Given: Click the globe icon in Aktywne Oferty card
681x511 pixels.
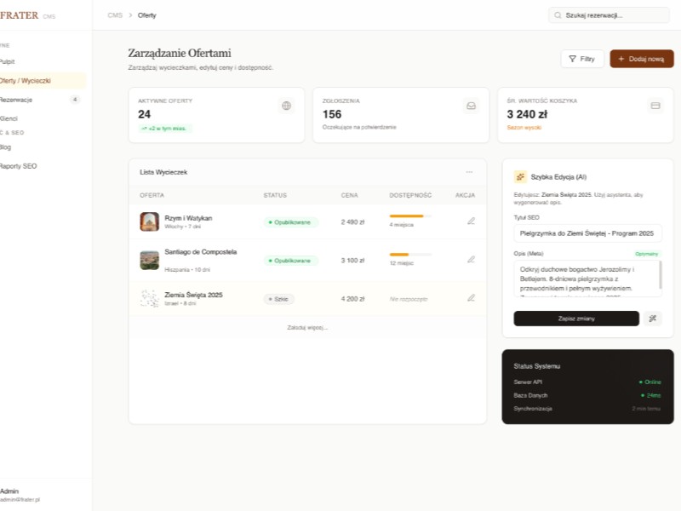Looking at the screenshot, I should (x=286, y=106).
